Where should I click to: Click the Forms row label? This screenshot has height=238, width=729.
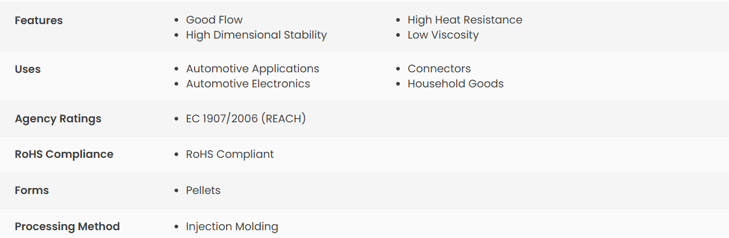(32, 190)
